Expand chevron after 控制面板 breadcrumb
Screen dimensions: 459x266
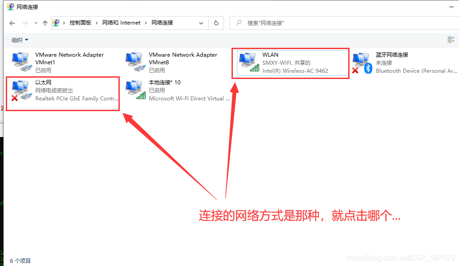click(x=97, y=23)
